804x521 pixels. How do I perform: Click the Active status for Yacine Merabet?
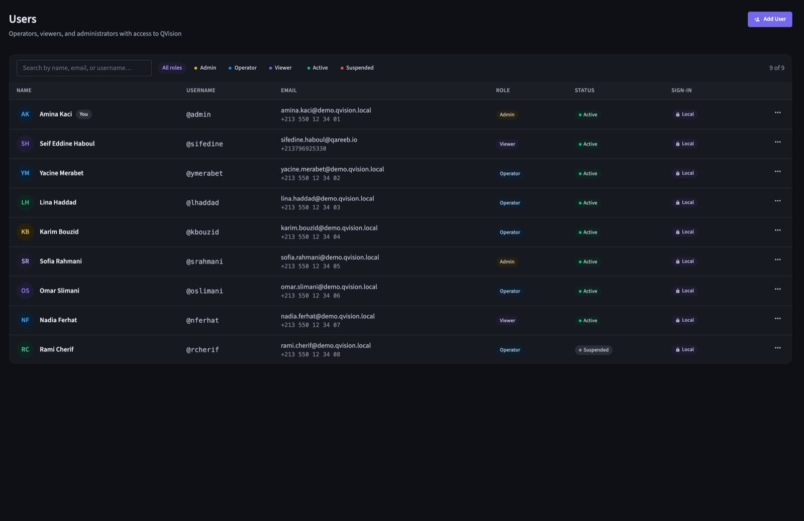coord(588,173)
